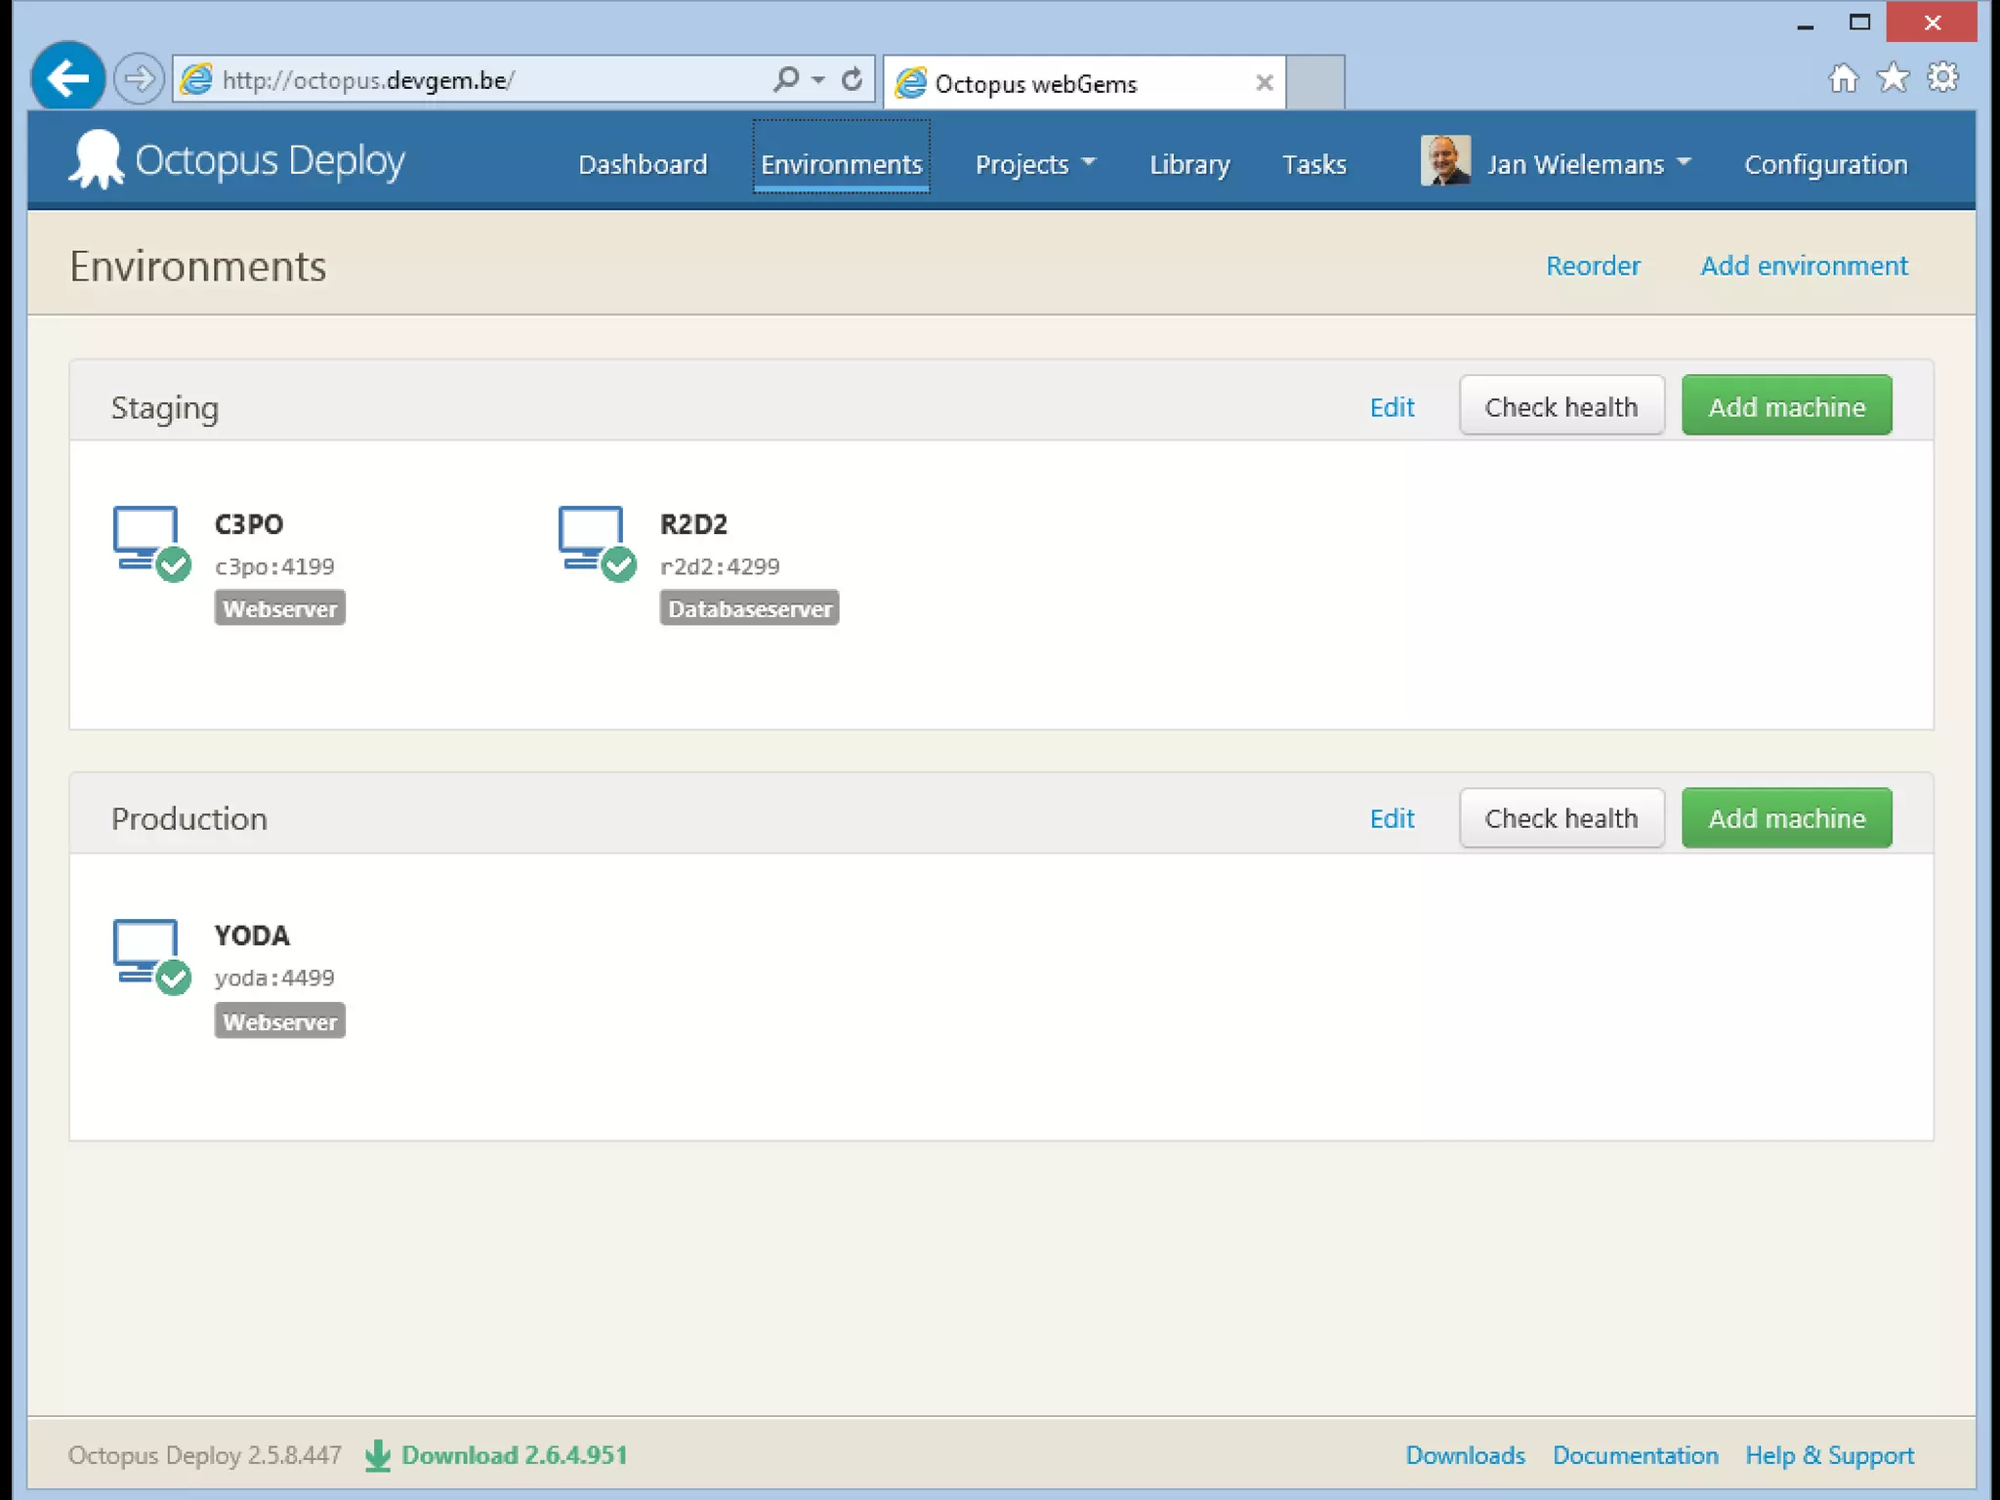Check health of Production environment

click(x=1562, y=818)
